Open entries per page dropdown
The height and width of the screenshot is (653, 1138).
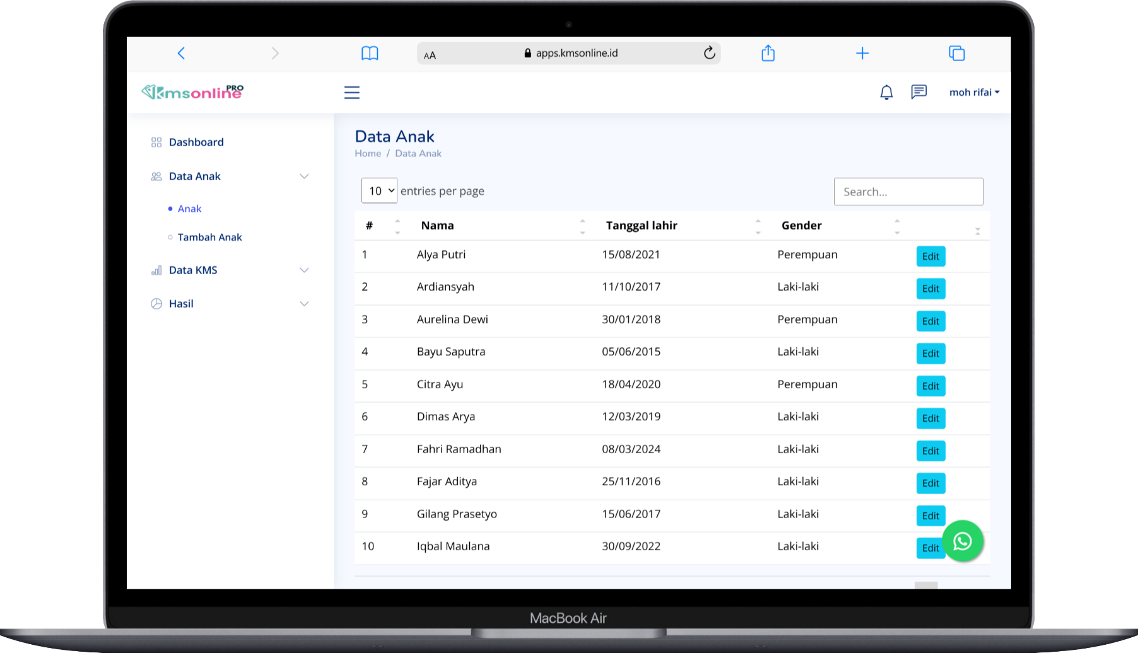[x=379, y=191]
